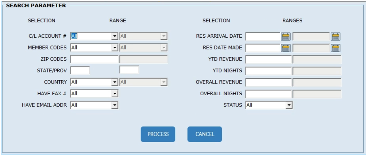The height and width of the screenshot is (156, 368).
Task: Focus the RES ARRIVAL DATE start field
Action: [263, 36]
